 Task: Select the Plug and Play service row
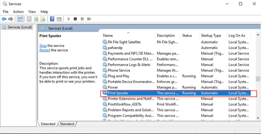[x=119, y=76]
